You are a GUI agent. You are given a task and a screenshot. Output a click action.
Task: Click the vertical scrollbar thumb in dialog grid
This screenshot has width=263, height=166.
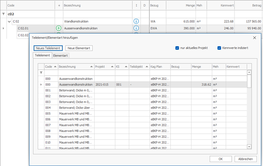click(x=249, y=81)
